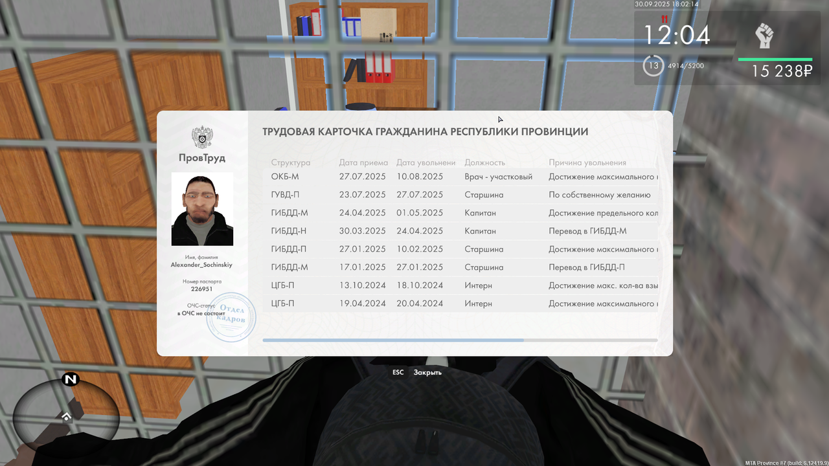Viewport: 829px width, 466px height.
Task: Click the 12:04 in-game clock display
Action: (x=677, y=37)
